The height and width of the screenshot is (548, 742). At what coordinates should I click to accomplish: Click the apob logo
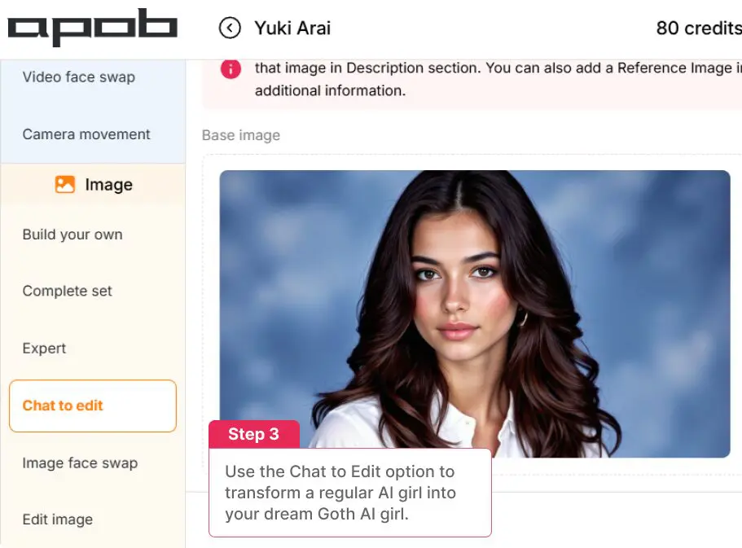click(x=93, y=27)
